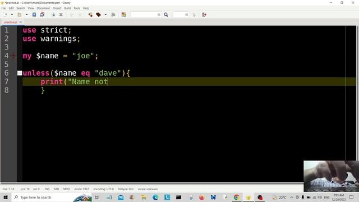Launch Microsoft Edge from the taskbar
The width and height of the screenshot is (359, 202).
click(155, 197)
